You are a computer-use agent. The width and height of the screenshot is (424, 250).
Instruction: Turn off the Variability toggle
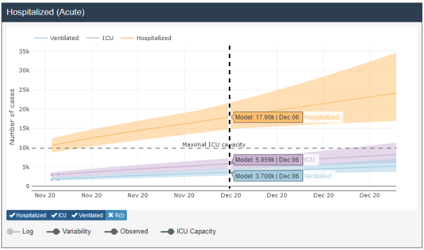pos(53,232)
